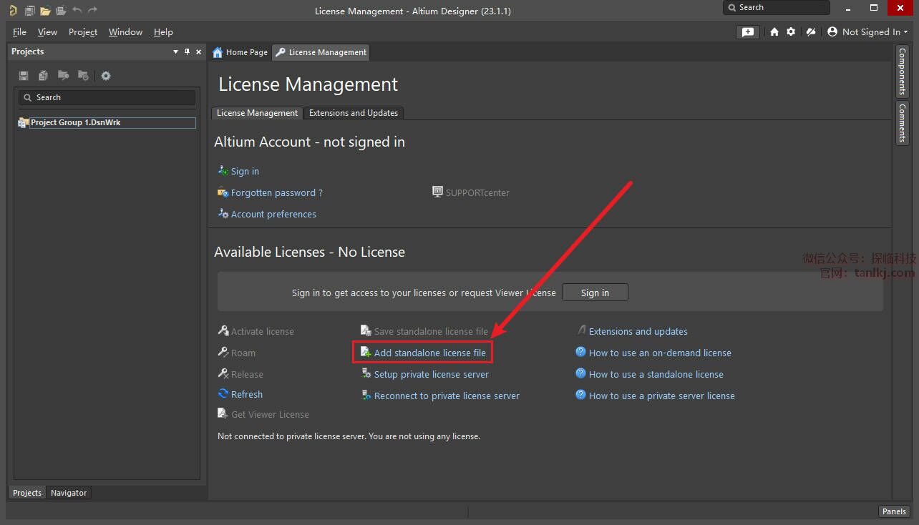Click the documents icon in the Projects panel toolbar
This screenshot has width=919, height=525.
pos(43,76)
